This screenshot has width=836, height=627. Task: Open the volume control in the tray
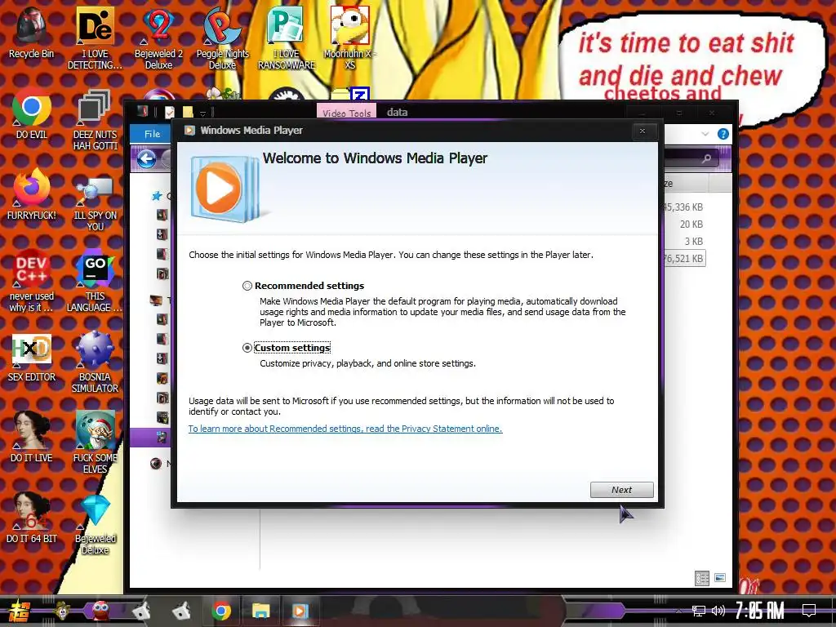point(718,611)
